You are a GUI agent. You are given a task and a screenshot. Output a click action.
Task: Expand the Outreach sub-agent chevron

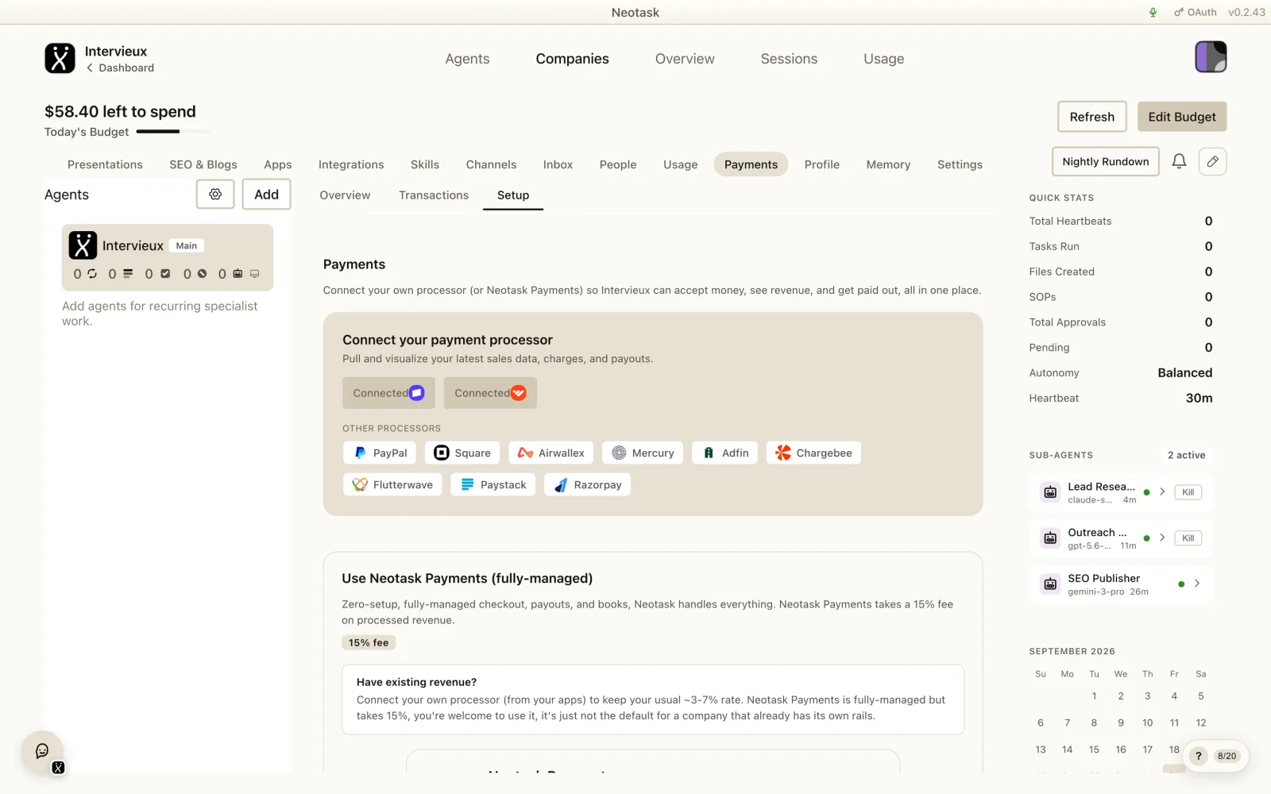point(1162,538)
